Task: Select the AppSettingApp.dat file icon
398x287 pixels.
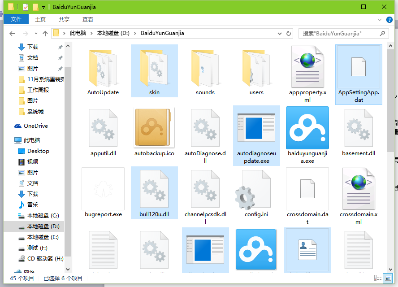Action: [x=359, y=67]
